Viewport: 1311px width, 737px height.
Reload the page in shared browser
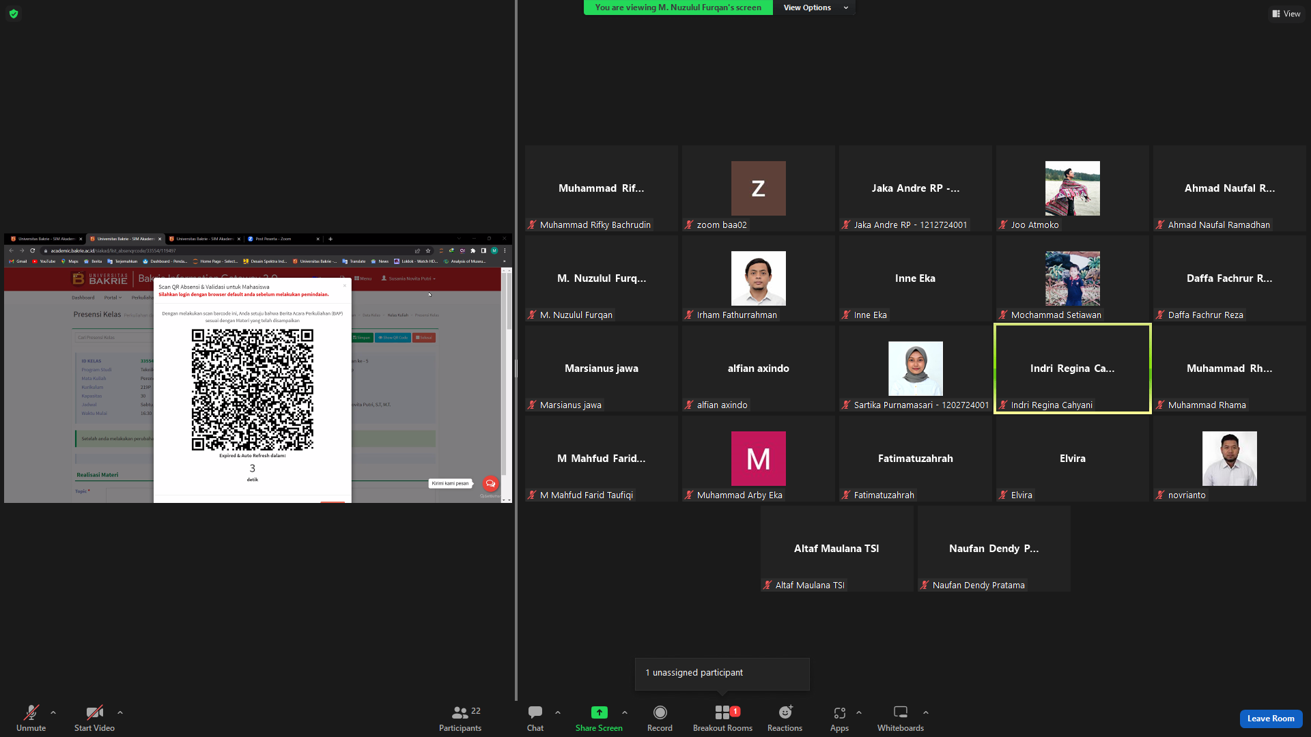pos(32,250)
